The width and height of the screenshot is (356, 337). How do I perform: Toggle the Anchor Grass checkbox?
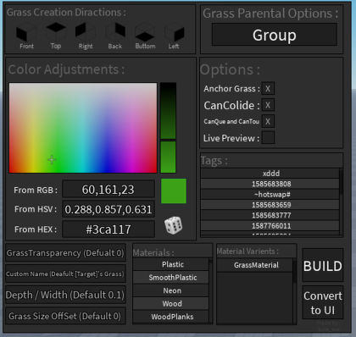coord(268,89)
